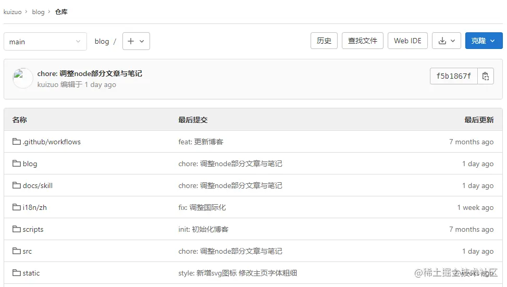The width and height of the screenshot is (507, 287).
Task: Open the main branch selector dropdown
Action: point(45,41)
